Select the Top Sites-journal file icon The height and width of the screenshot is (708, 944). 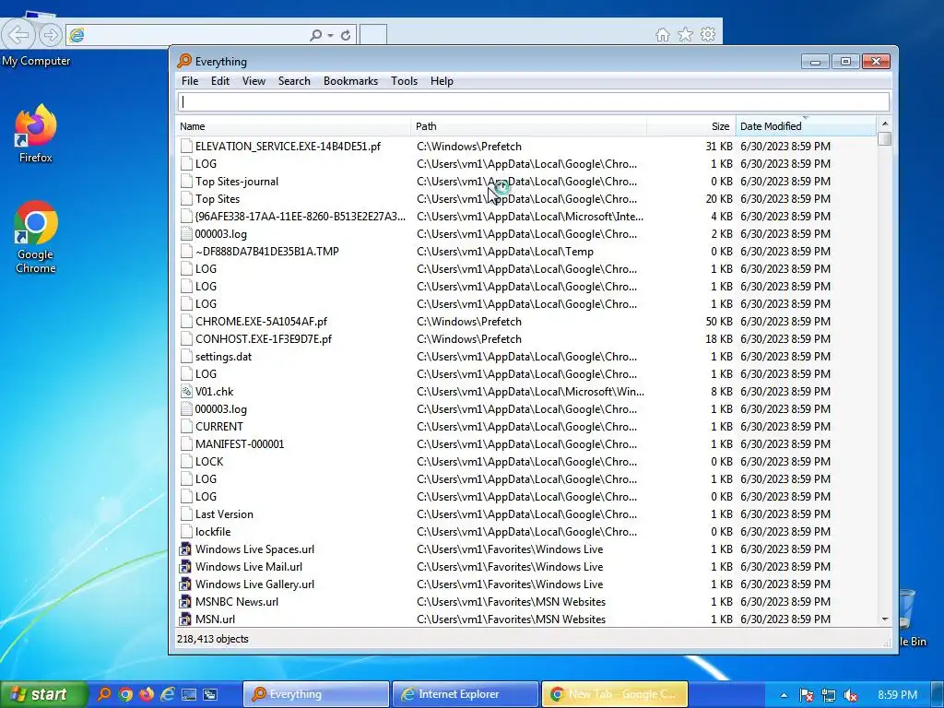[x=186, y=182]
